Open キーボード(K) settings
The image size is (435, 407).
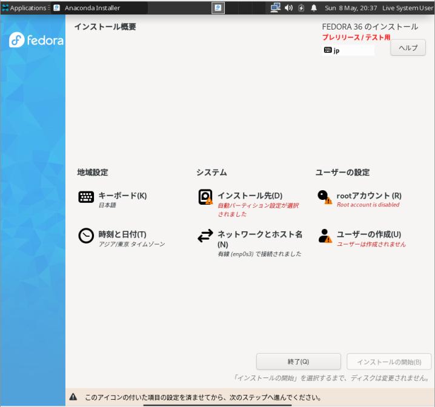click(122, 196)
